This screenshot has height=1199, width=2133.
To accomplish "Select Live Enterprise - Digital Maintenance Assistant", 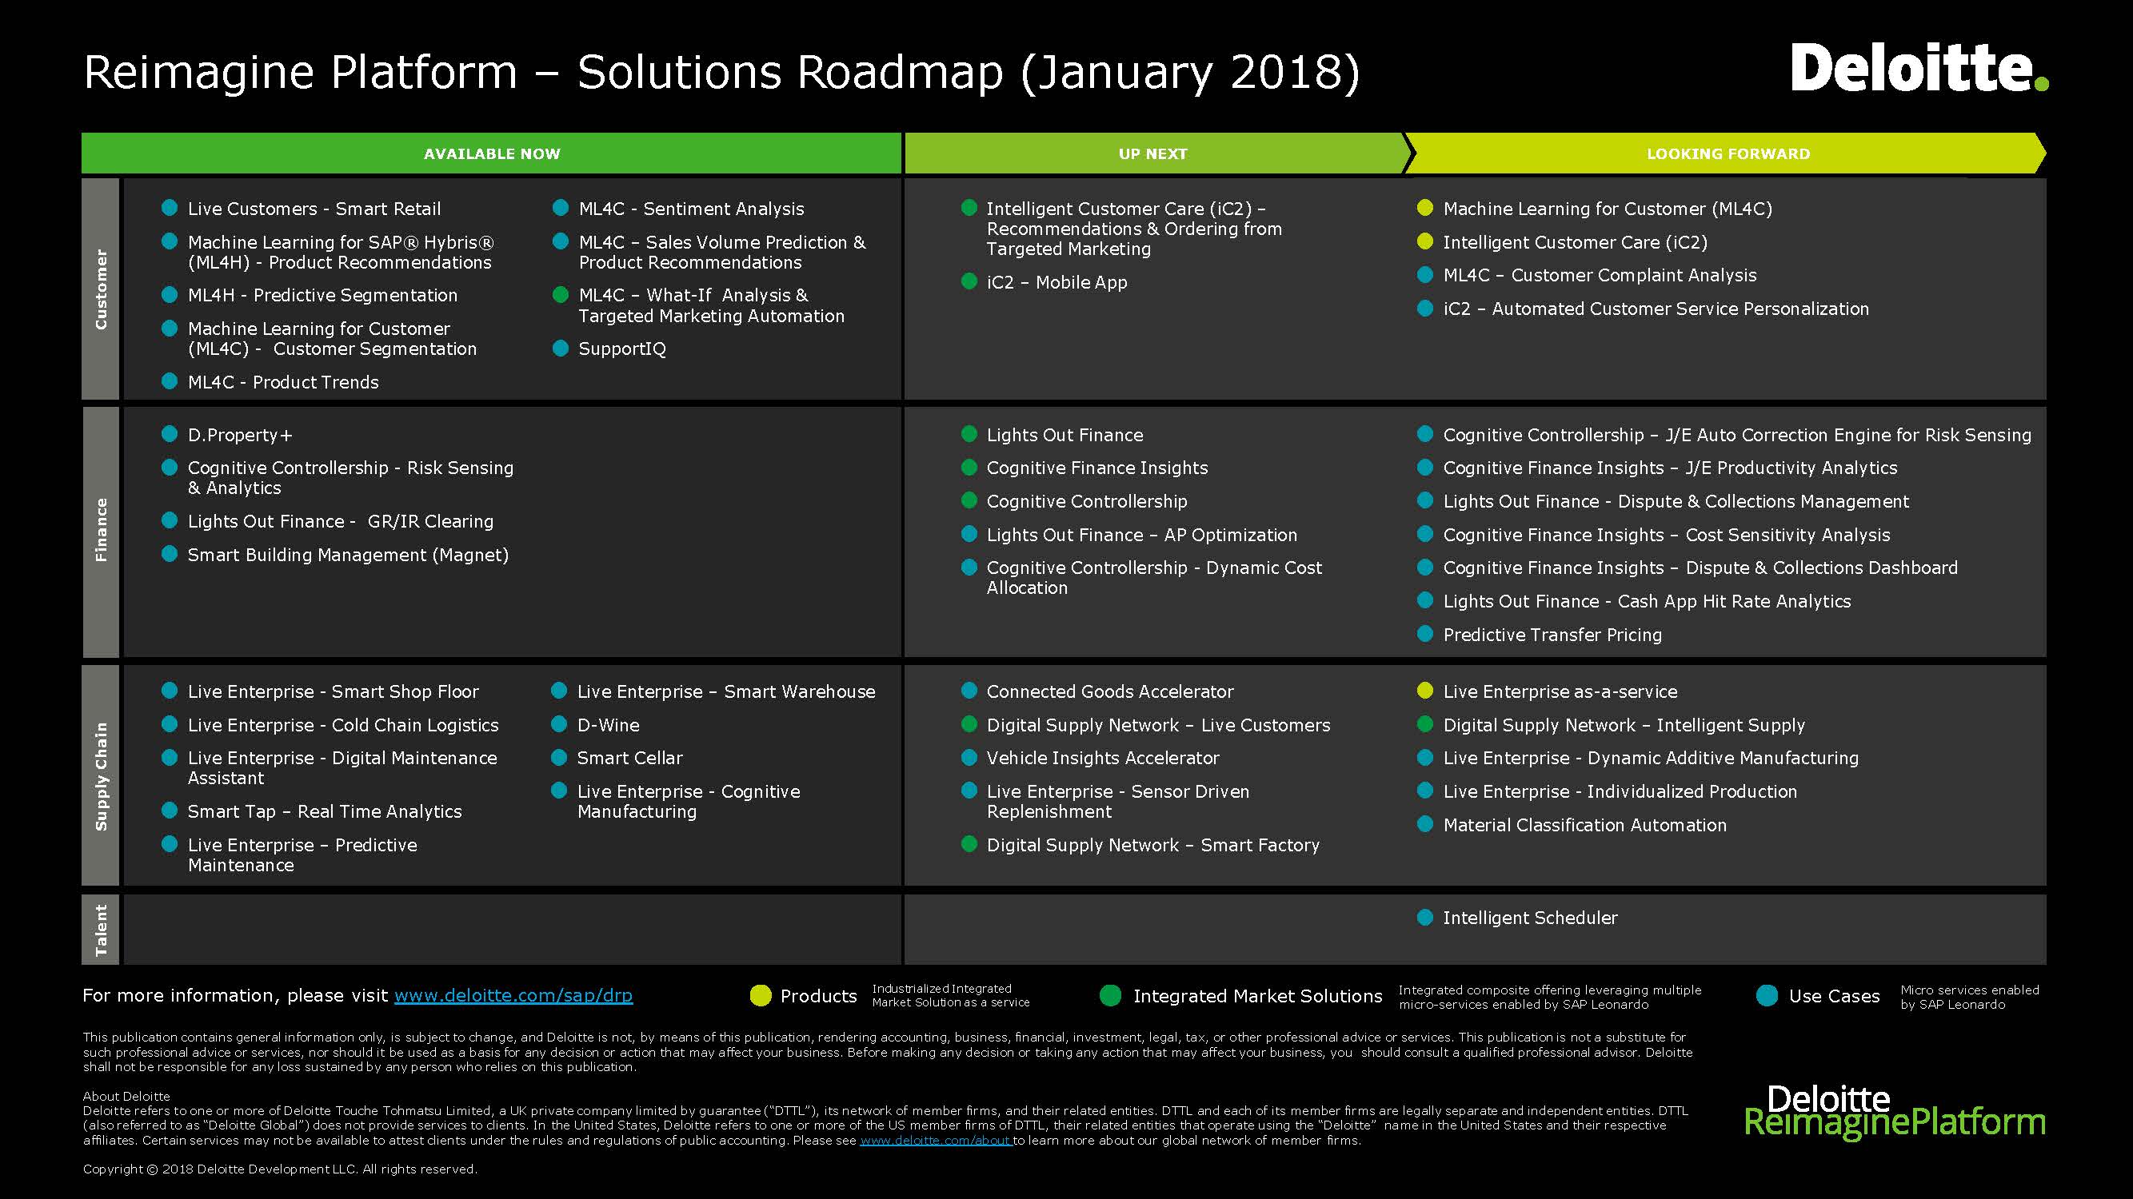I will (342, 768).
